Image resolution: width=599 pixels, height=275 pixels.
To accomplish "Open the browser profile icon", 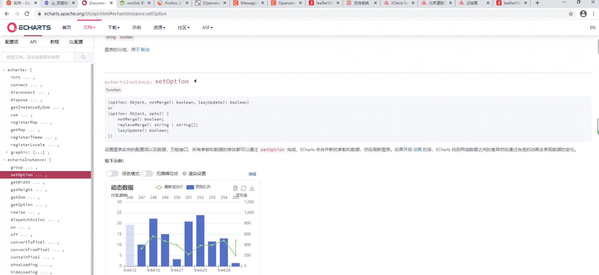I will [x=583, y=14].
